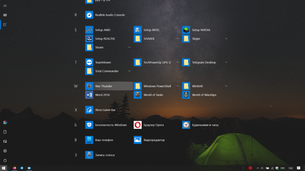Switch to pinned tiles view
This screenshot has height=171, width=305.
tap(5, 15)
